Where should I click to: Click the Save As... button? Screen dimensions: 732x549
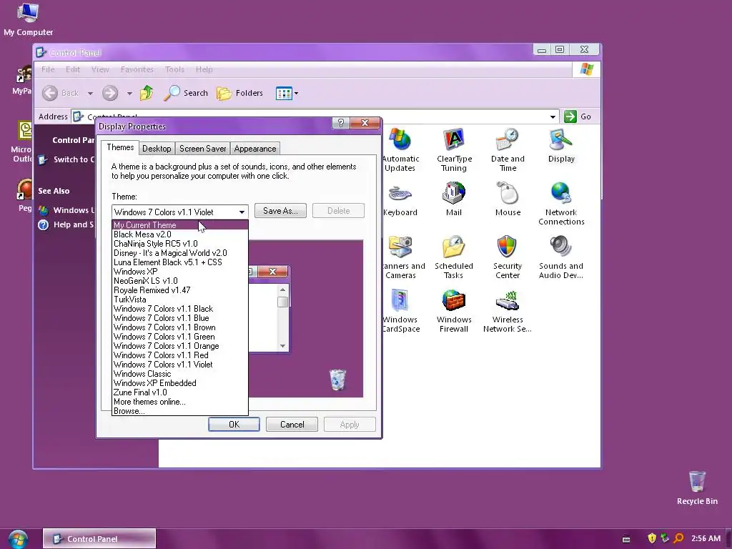point(280,211)
